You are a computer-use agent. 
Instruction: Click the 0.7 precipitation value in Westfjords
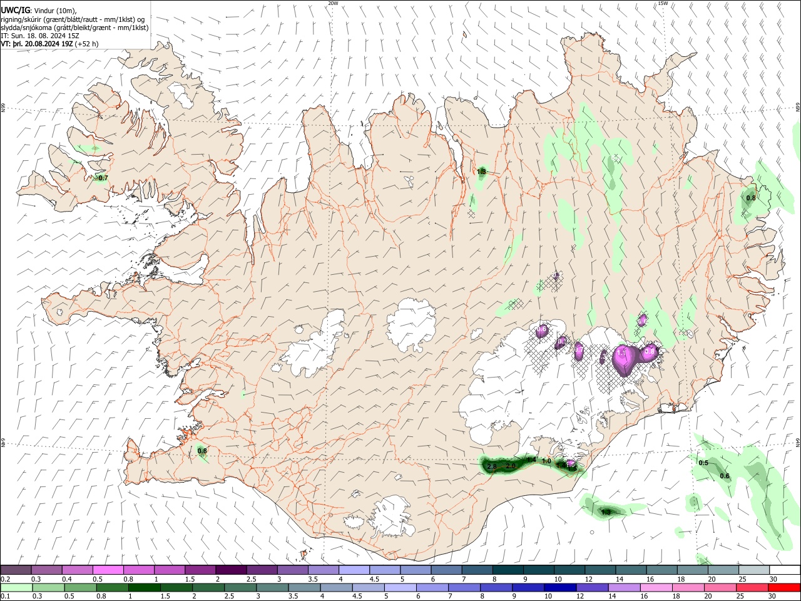coord(103,178)
